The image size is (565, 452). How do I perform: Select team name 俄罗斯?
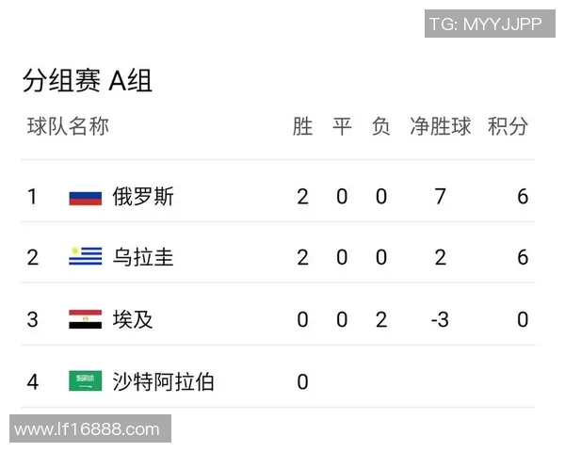(143, 197)
